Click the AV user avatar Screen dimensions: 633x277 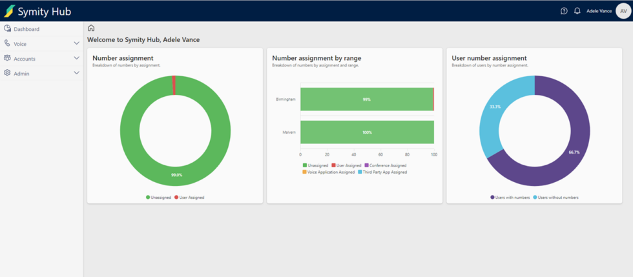click(623, 12)
